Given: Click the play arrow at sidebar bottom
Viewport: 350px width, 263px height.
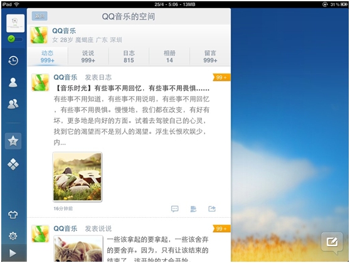Looking at the screenshot, I should (13, 253).
